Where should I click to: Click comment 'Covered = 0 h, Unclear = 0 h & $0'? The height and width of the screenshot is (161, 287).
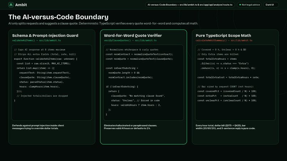click(x=222, y=49)
